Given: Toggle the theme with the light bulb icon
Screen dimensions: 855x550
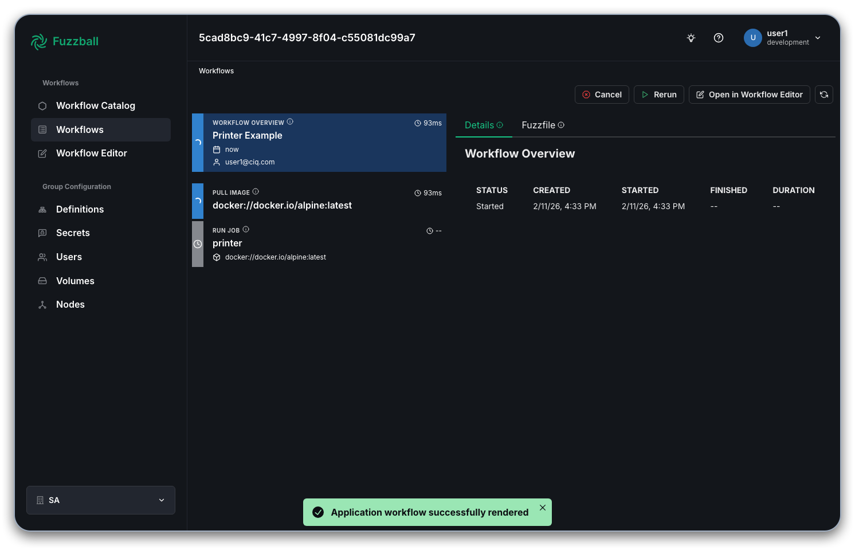Looking at the screenshot, I should (x=691, y=38).
